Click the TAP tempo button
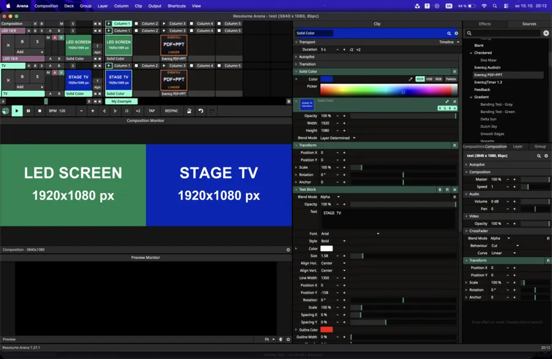The width and height of the screenshot is (552, 359). [151, 111]
